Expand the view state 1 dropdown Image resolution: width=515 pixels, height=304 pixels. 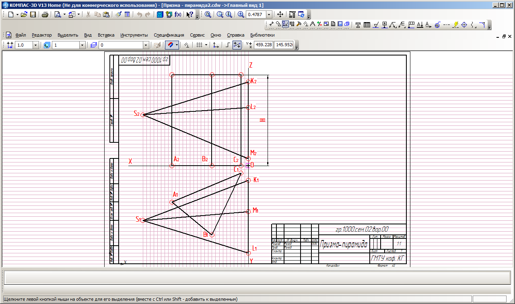coord(82,45)
